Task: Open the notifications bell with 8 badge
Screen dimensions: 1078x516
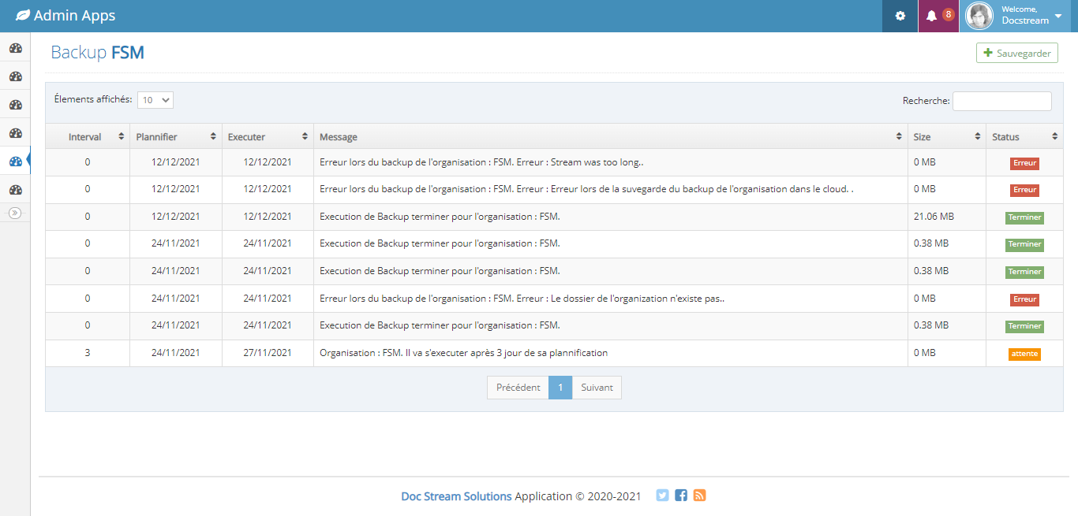Action: click(x=939, y=16)
